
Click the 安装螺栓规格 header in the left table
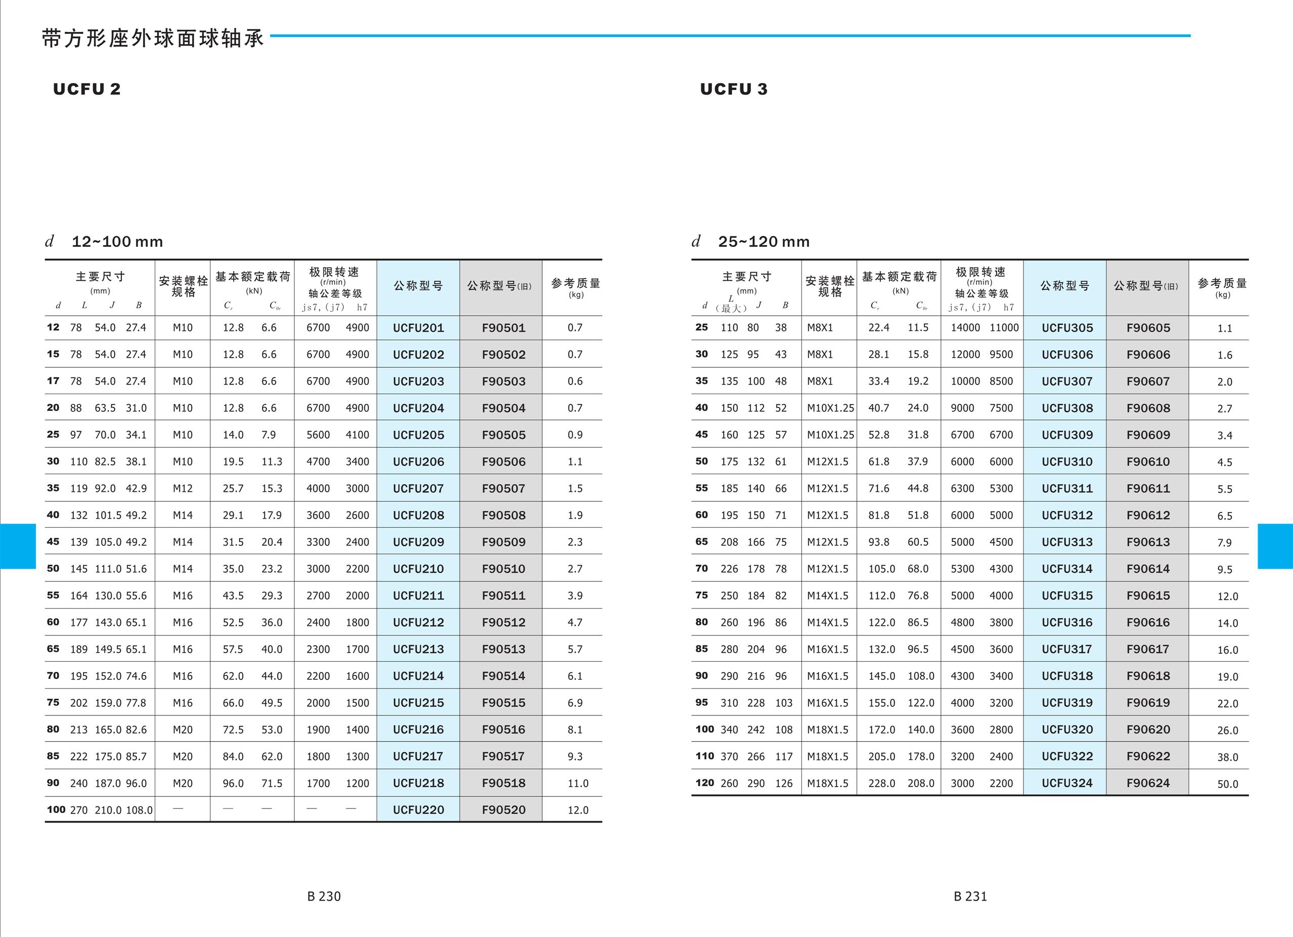[x=183, y=286]
